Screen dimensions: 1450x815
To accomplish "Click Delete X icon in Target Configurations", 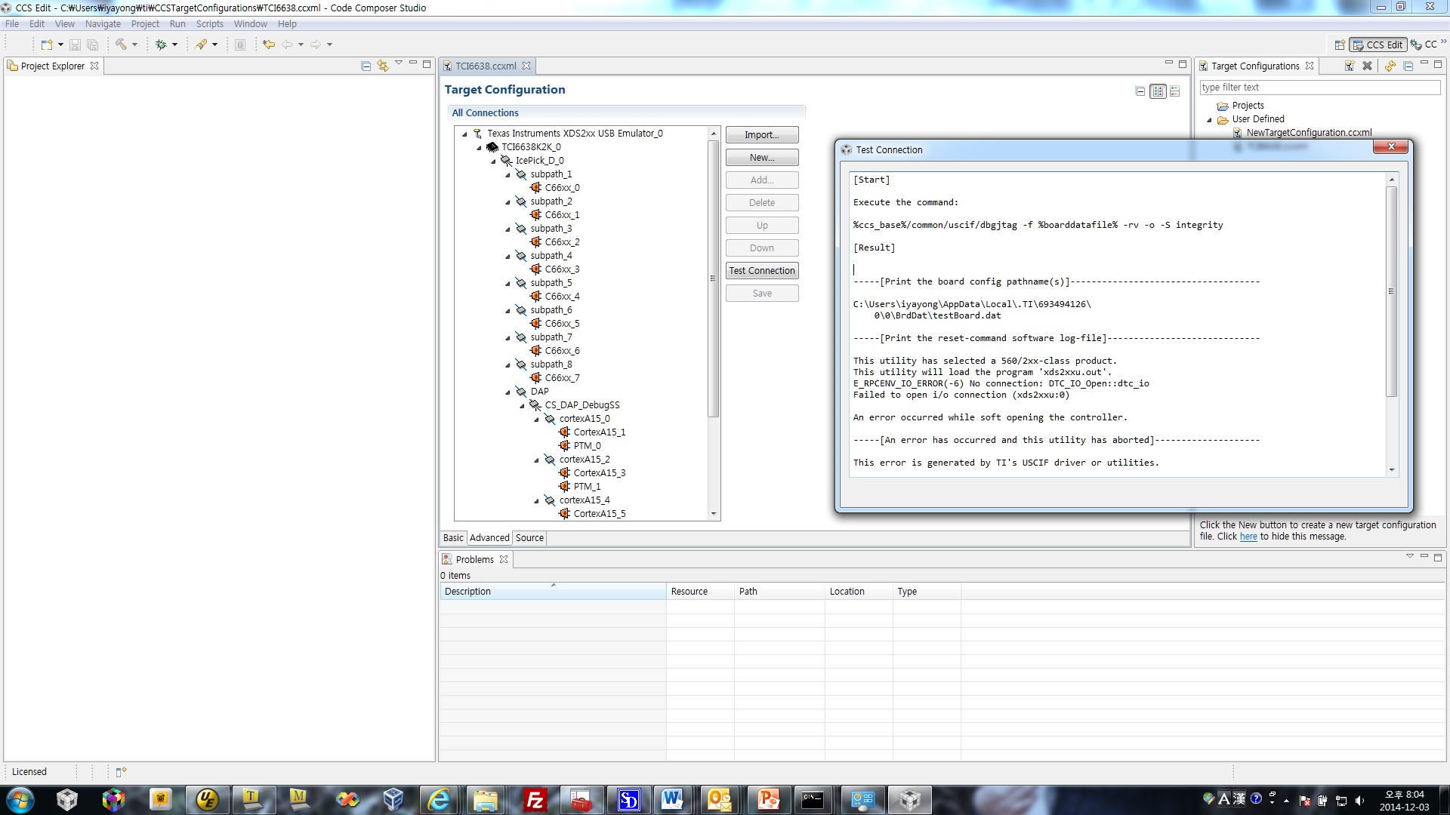I will (1367, 66).
